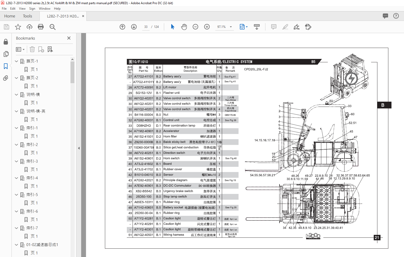
Task: Open the Window menu
Action: (x=45, y=9)
